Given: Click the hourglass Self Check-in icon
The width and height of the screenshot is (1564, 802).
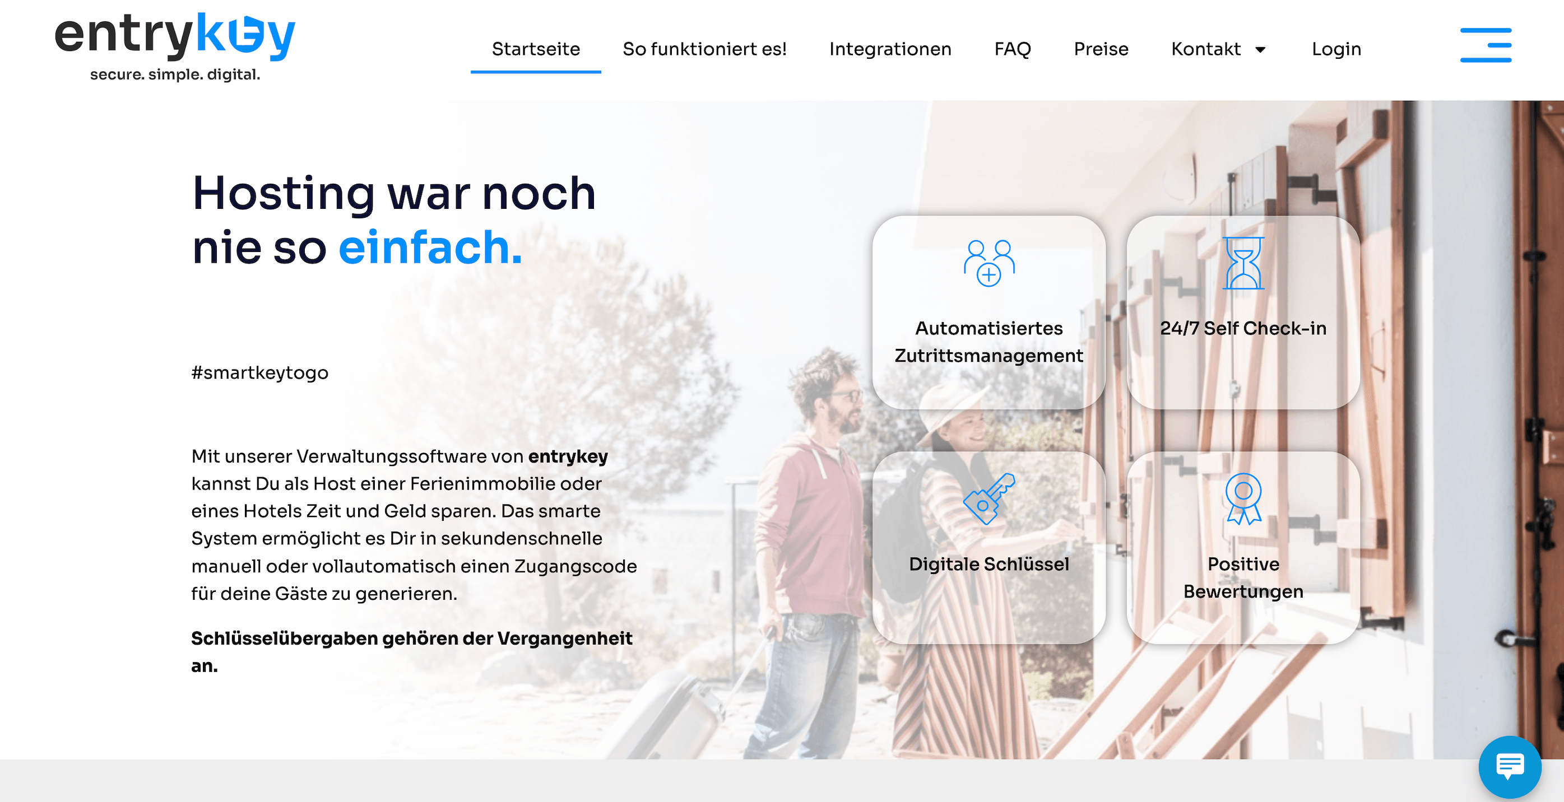Looking at the screenshot, I should point(1243,263).
